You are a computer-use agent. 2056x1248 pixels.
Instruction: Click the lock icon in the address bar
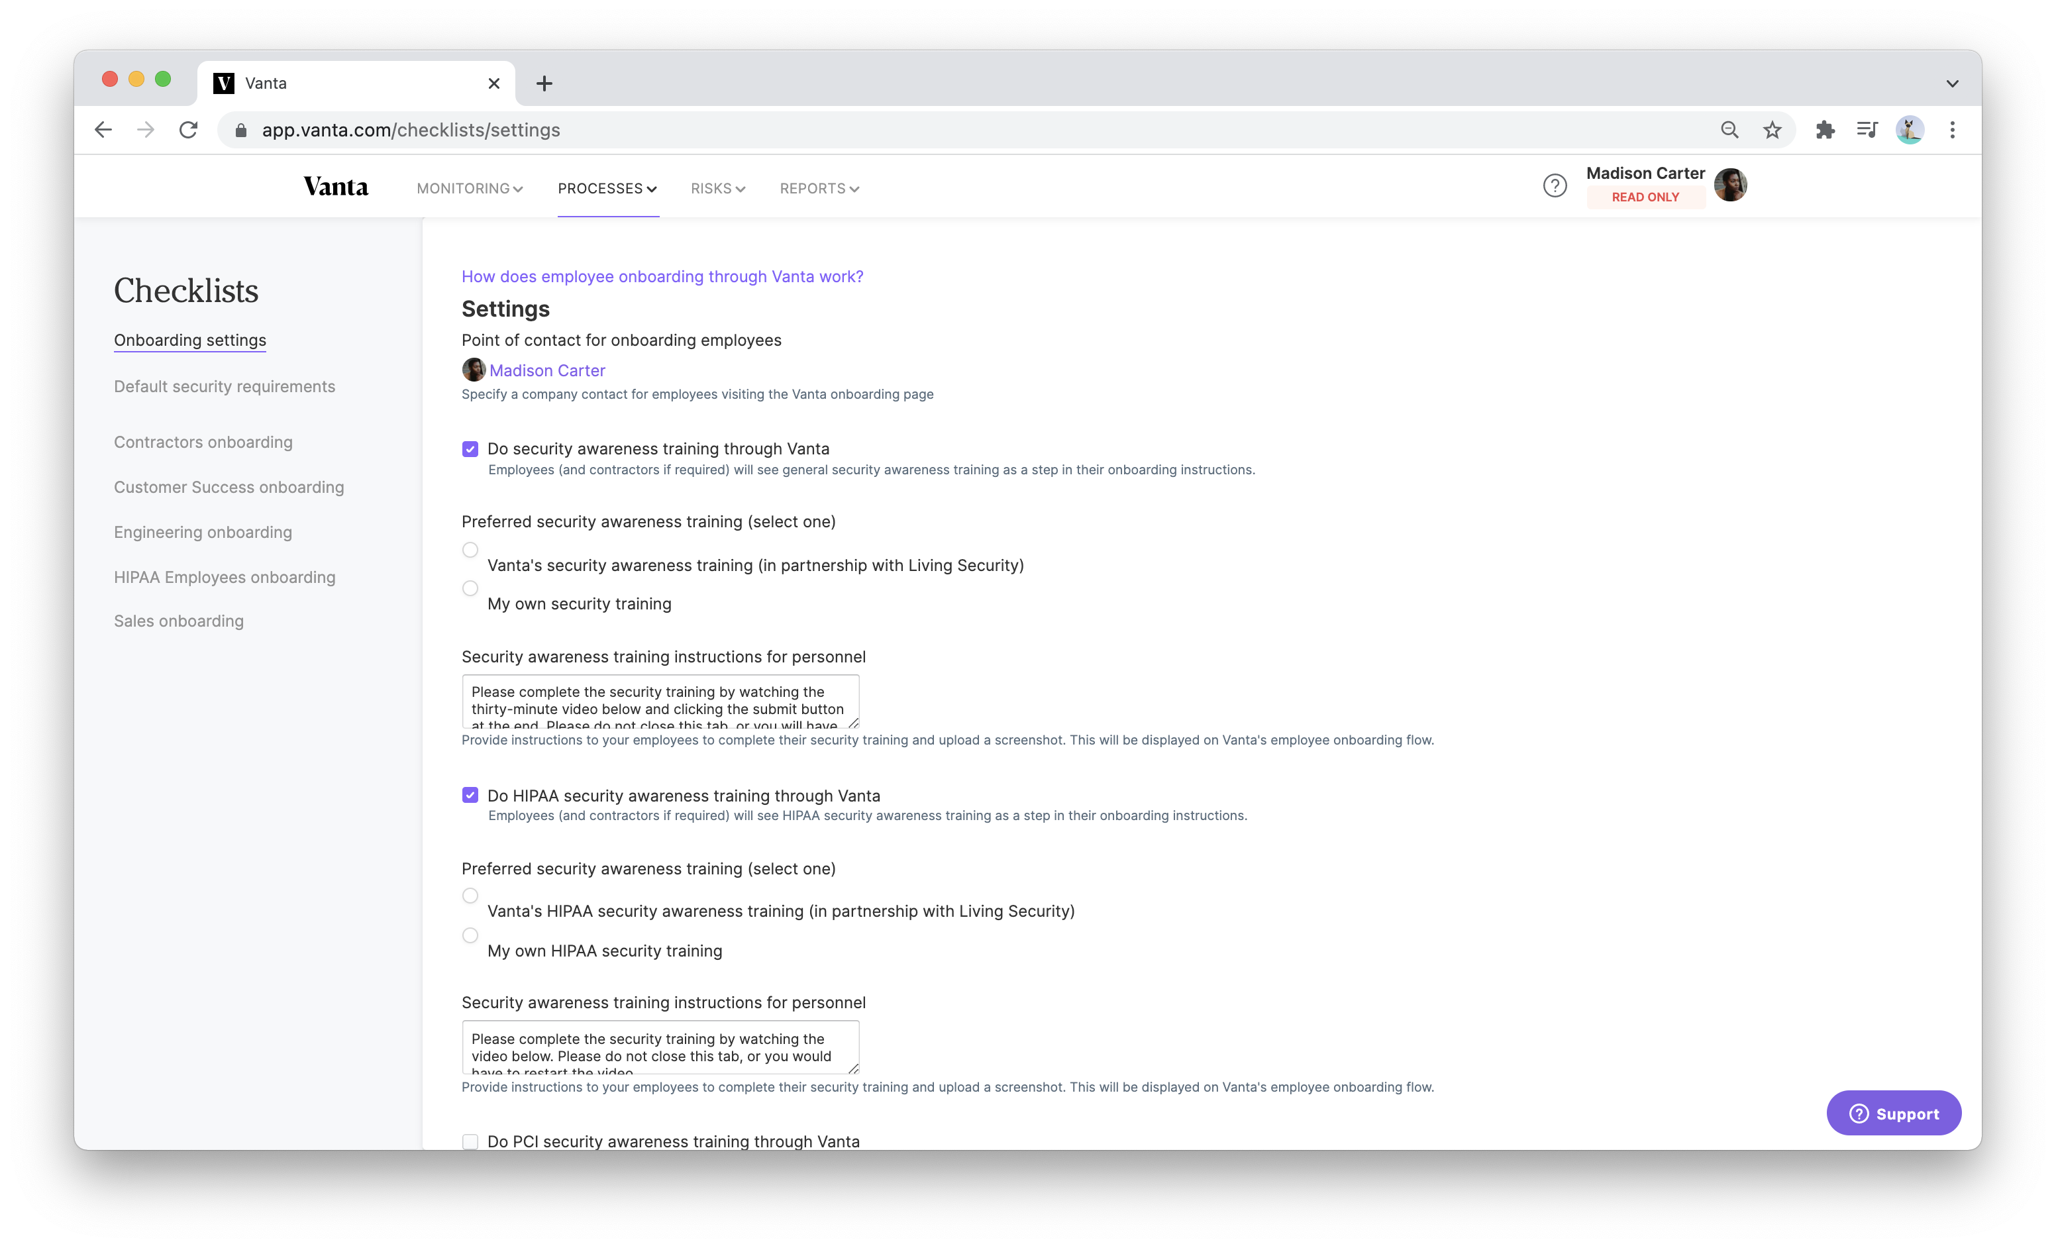coord(241,130)
